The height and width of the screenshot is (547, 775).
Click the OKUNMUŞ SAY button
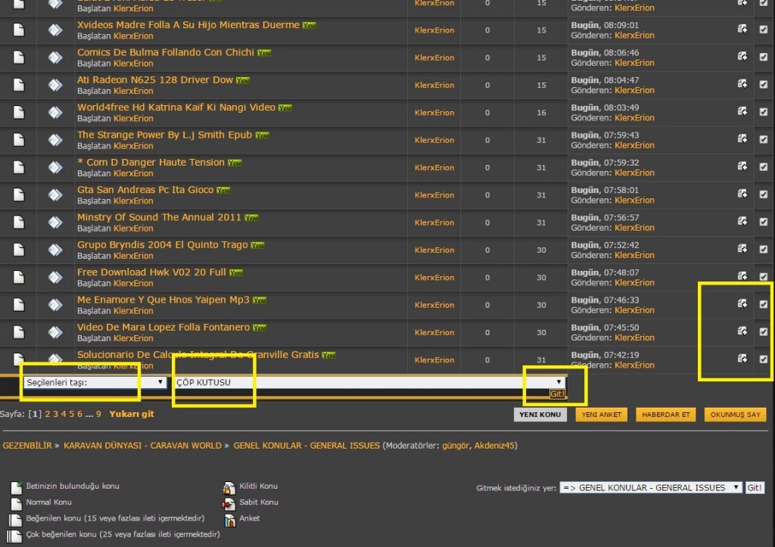pos(735,415)
